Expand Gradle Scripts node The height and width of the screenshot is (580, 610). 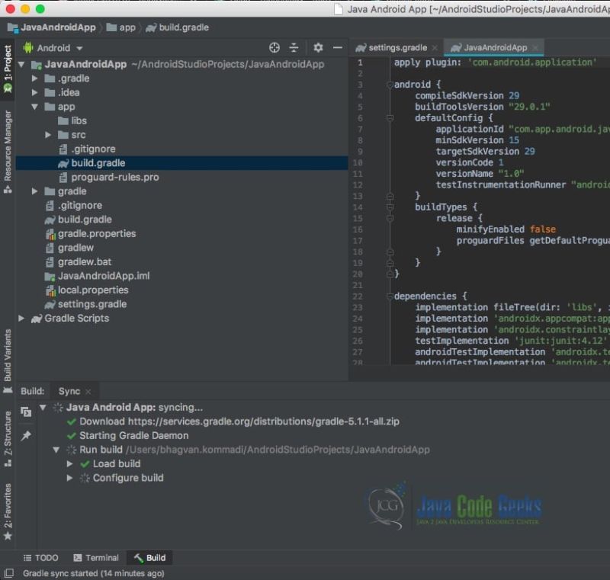coord(21,318)
